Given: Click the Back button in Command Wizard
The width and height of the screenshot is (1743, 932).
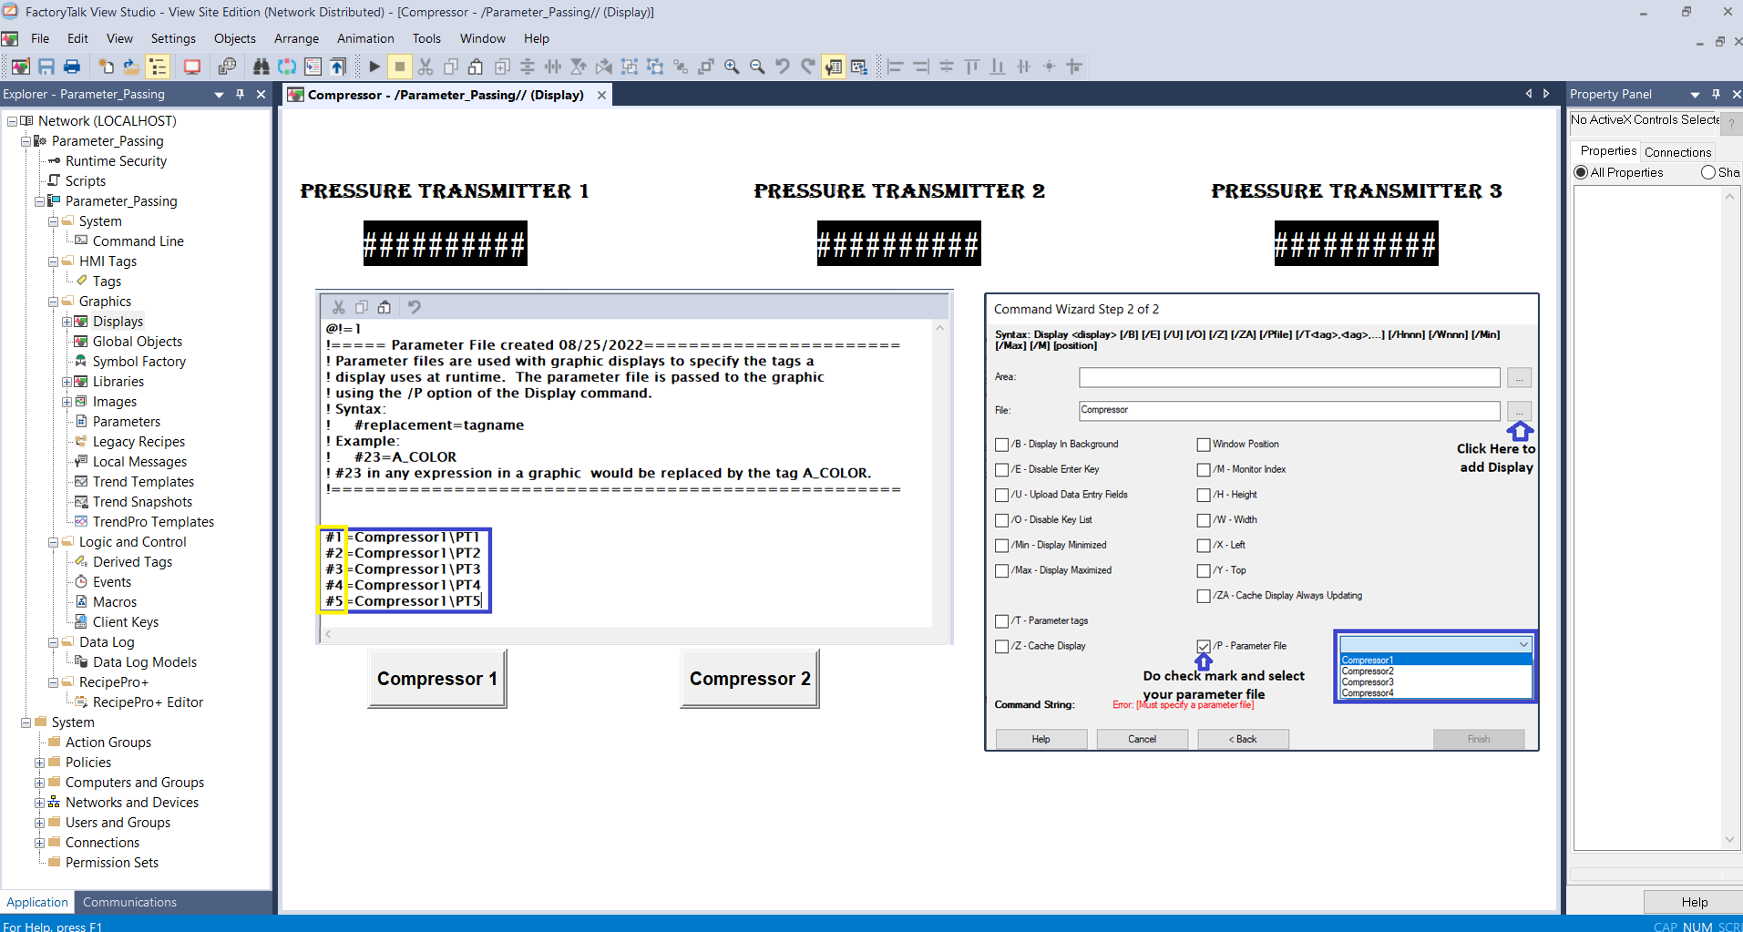Looking at the screenshot, I should tap(1243, 738).
